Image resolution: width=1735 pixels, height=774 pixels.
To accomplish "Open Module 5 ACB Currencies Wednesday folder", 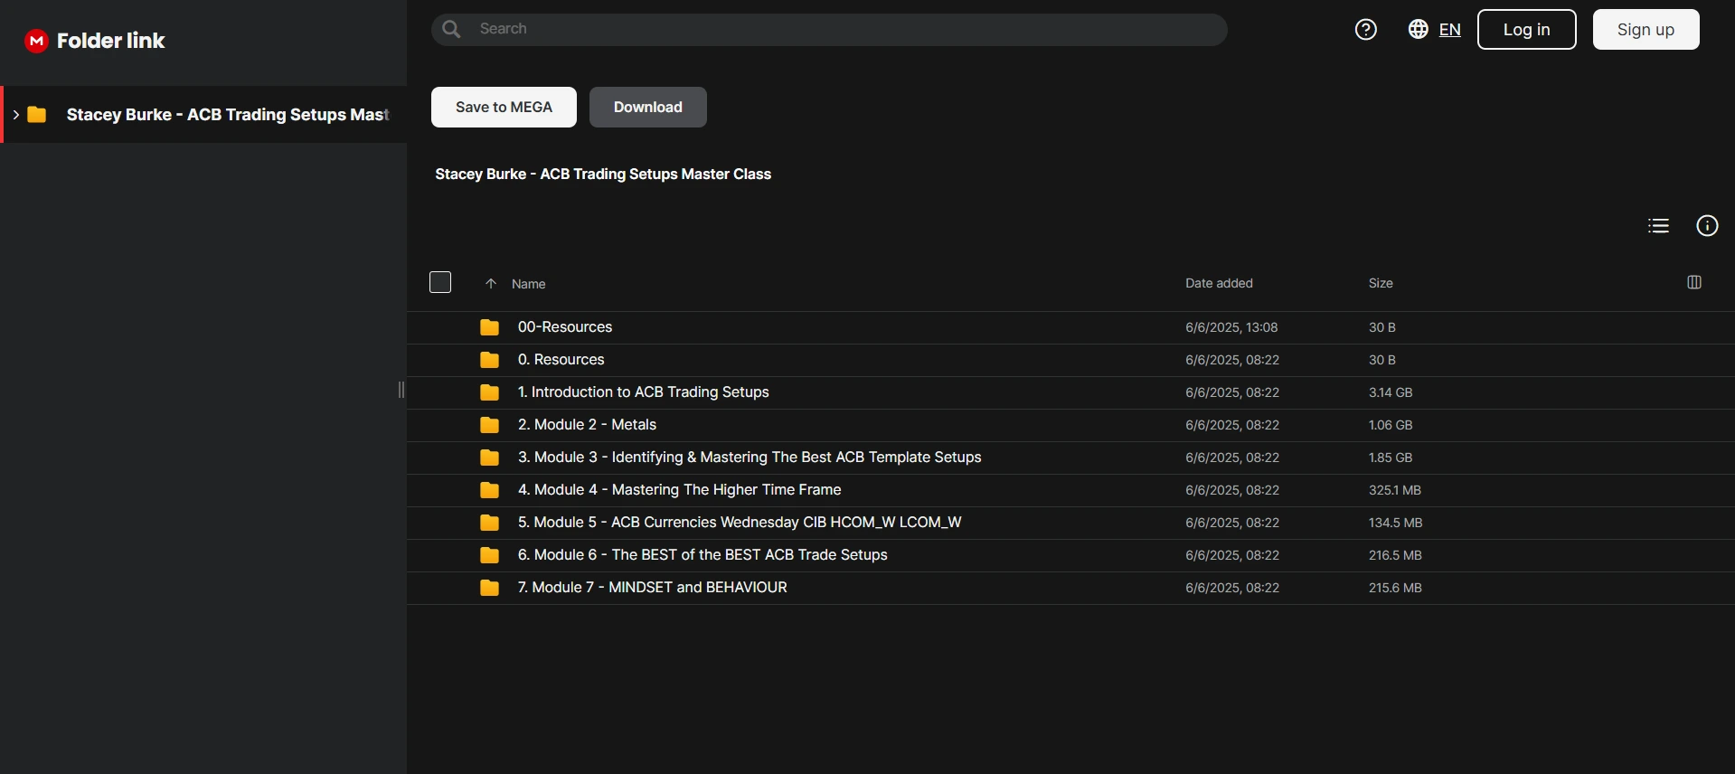I will coord(740,523).
